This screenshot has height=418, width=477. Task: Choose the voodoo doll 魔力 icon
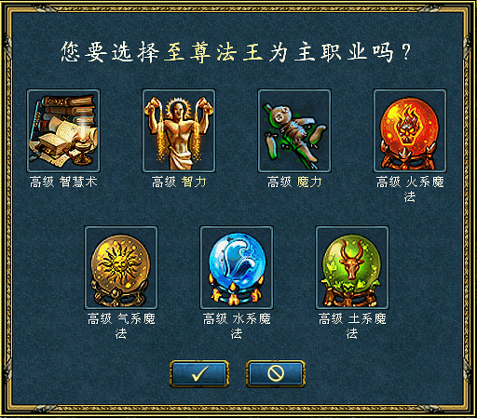pyautogui.click(x=294, y=130)
